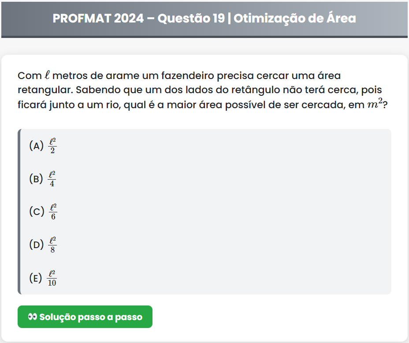The width and height of the screenshot is (409, 343).
Task: Open the "Solução passo a passo" solution
Action: (x=85, y=317)
